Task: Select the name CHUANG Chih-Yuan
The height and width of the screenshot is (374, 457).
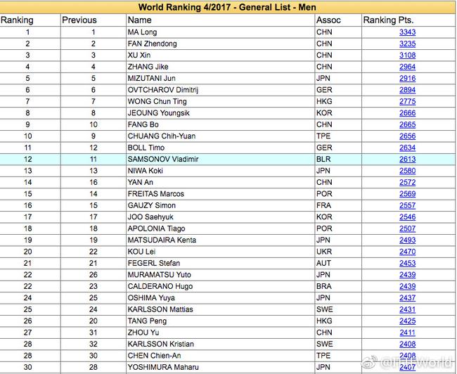Action: click(162, 136)
